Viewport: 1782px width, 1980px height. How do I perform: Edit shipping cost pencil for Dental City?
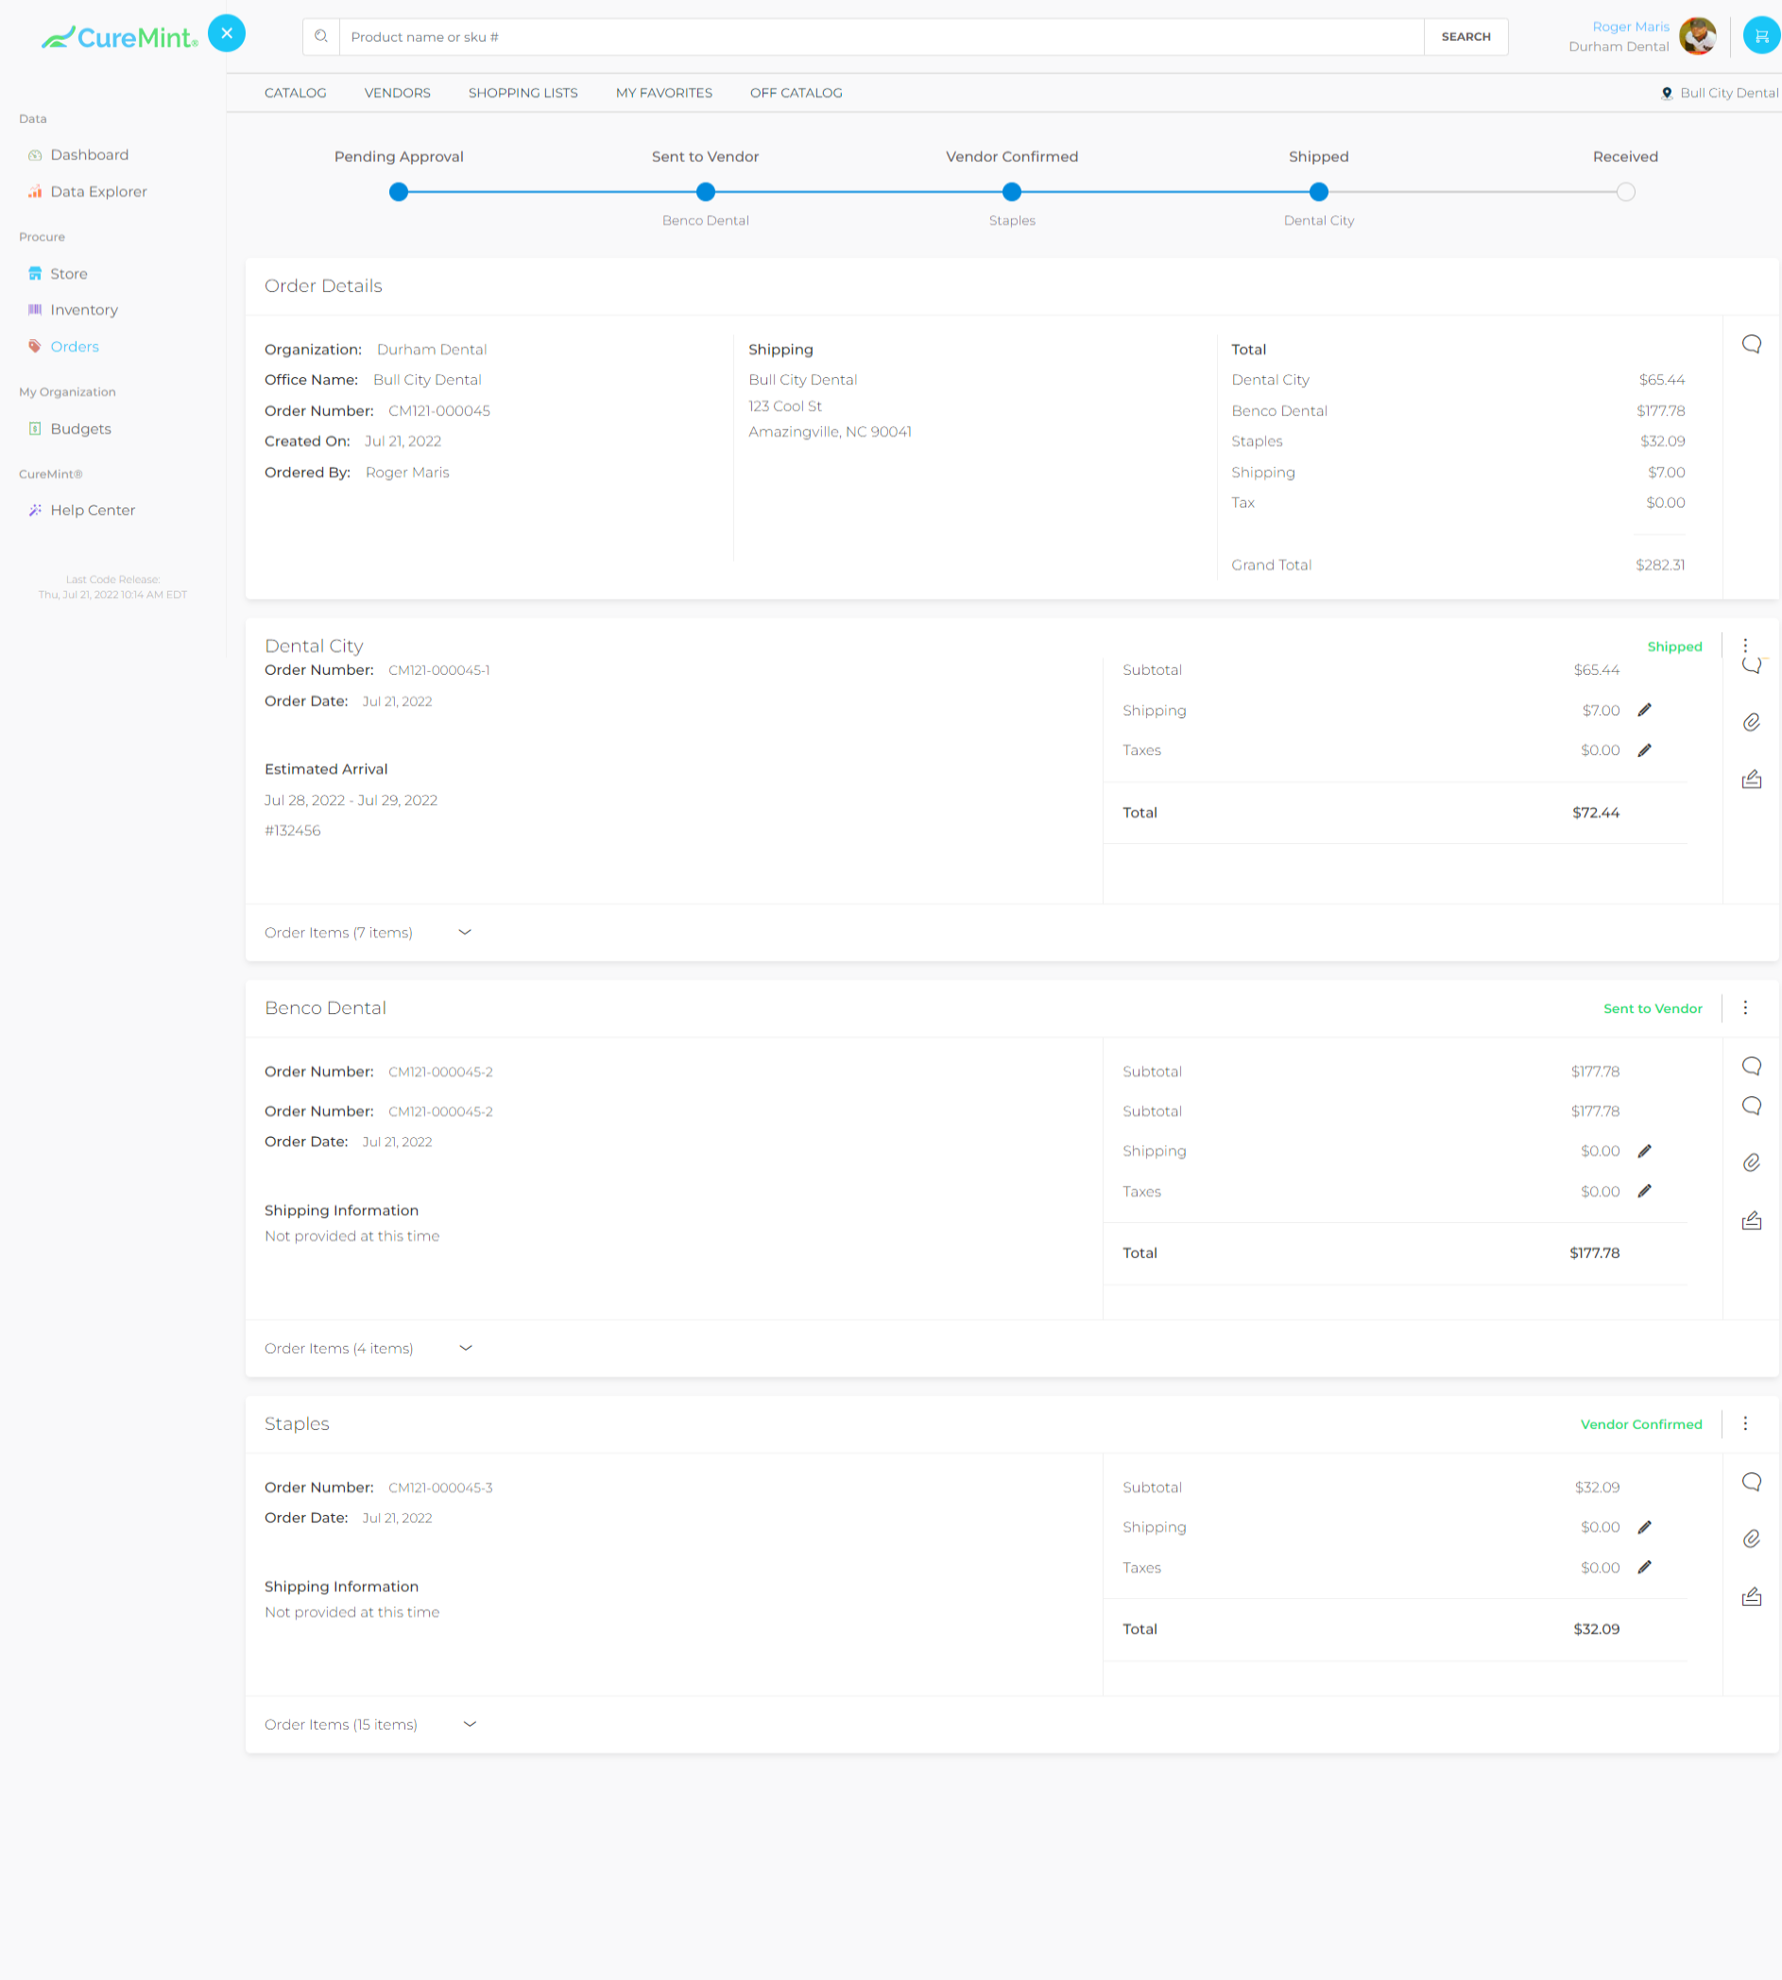1645,710
